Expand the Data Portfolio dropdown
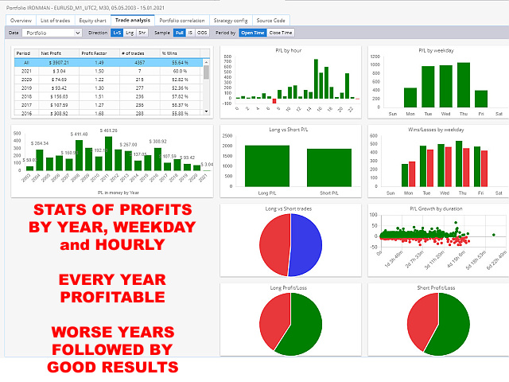 point(52,33)
